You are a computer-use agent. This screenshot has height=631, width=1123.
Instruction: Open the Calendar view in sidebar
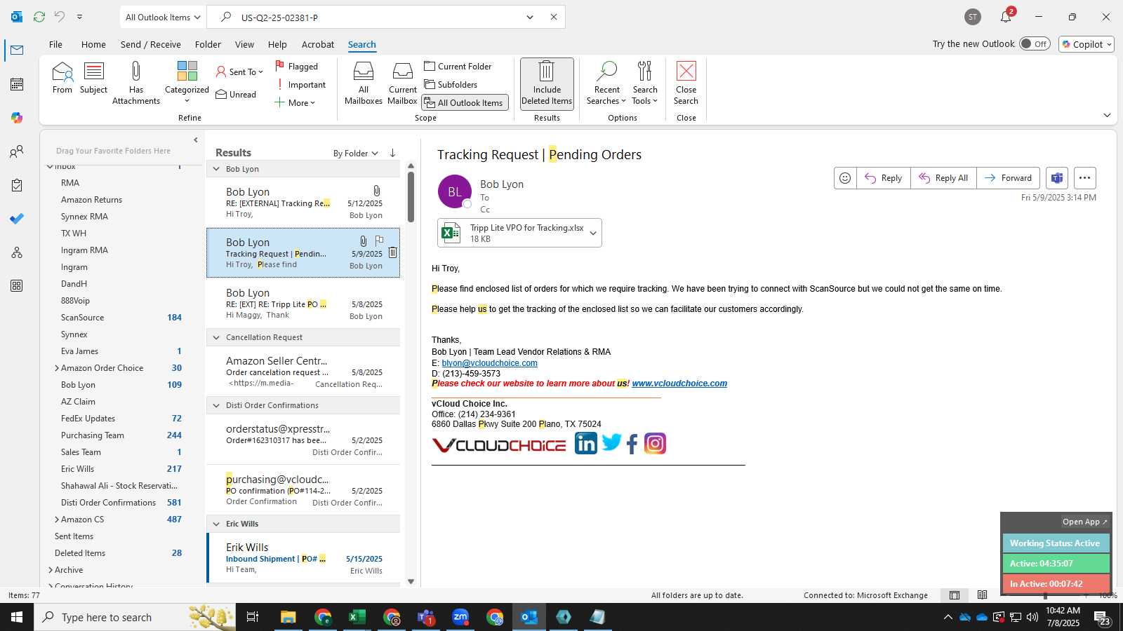[x=17, y=84]
